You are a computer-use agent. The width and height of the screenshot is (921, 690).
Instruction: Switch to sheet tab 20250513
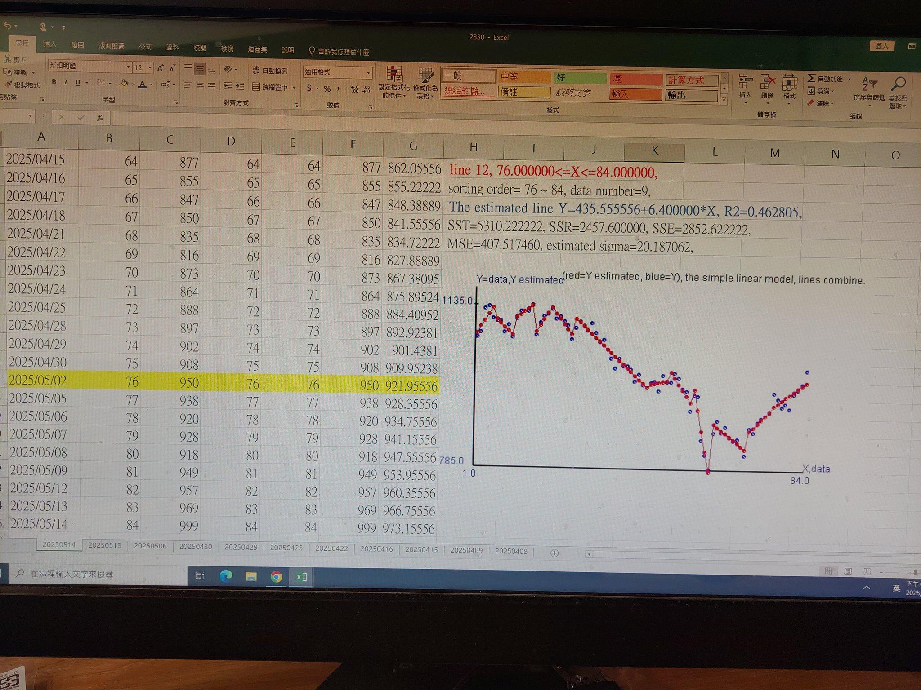pos(104,545)
